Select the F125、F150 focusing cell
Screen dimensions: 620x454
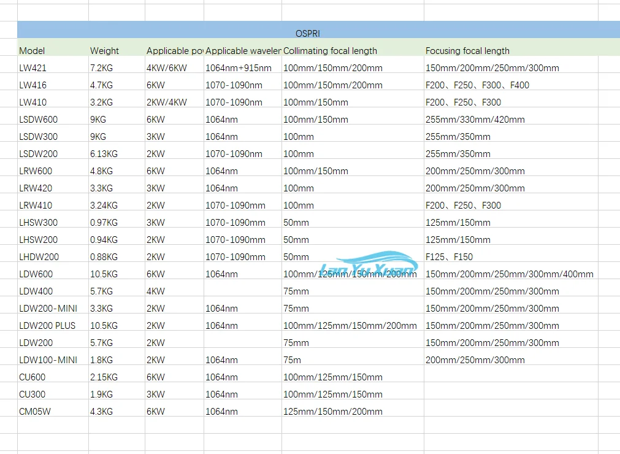511,253
